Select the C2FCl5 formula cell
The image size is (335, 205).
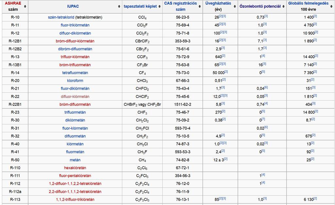click(142, 176)
